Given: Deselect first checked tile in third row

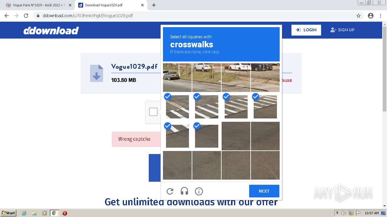Looking at the screenshot, I should [x=177, y=136].
